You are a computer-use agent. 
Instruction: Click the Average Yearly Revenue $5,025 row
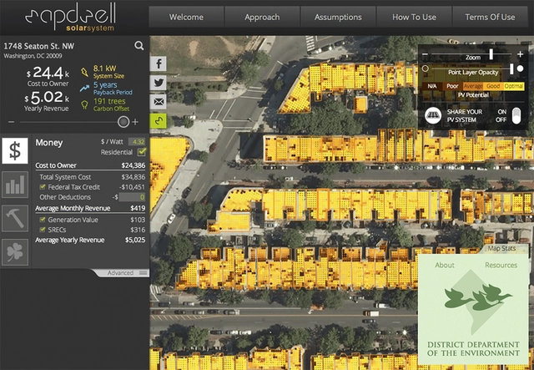(90, 240)
